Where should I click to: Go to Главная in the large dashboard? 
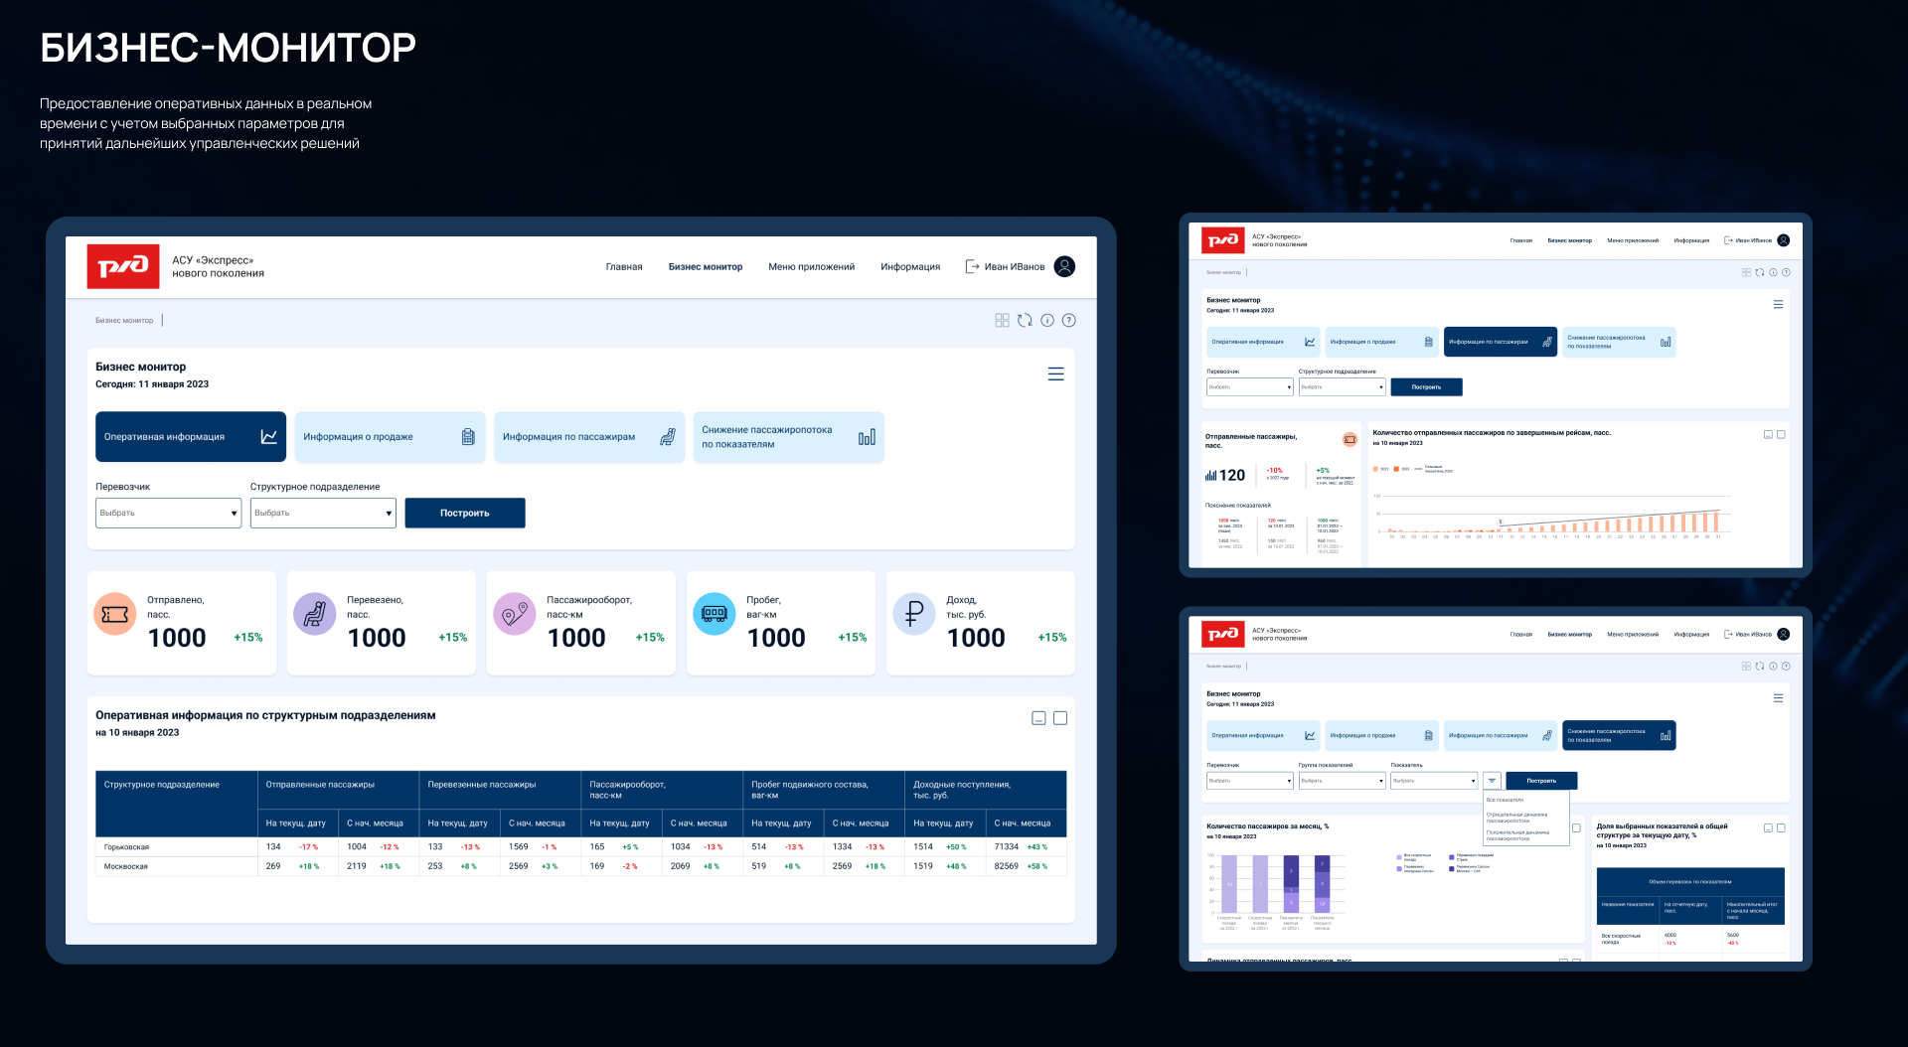point(624,267)
